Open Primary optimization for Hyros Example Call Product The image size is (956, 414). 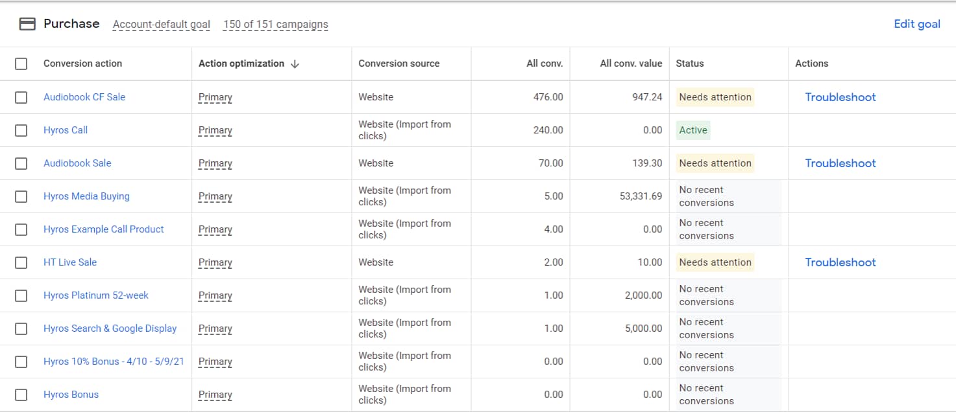[215, 229]
